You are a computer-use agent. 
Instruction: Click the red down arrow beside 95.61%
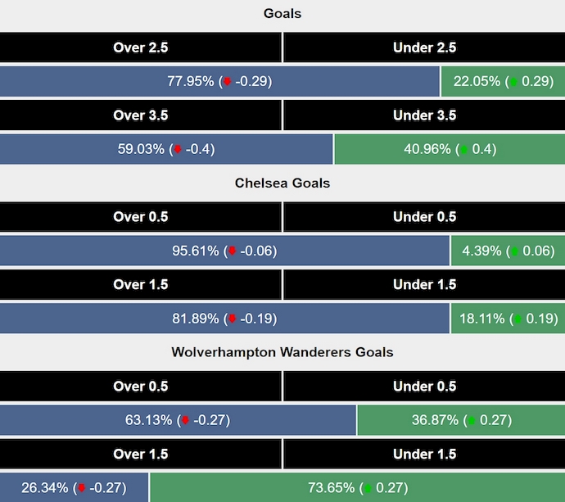[x=232, y=251]
